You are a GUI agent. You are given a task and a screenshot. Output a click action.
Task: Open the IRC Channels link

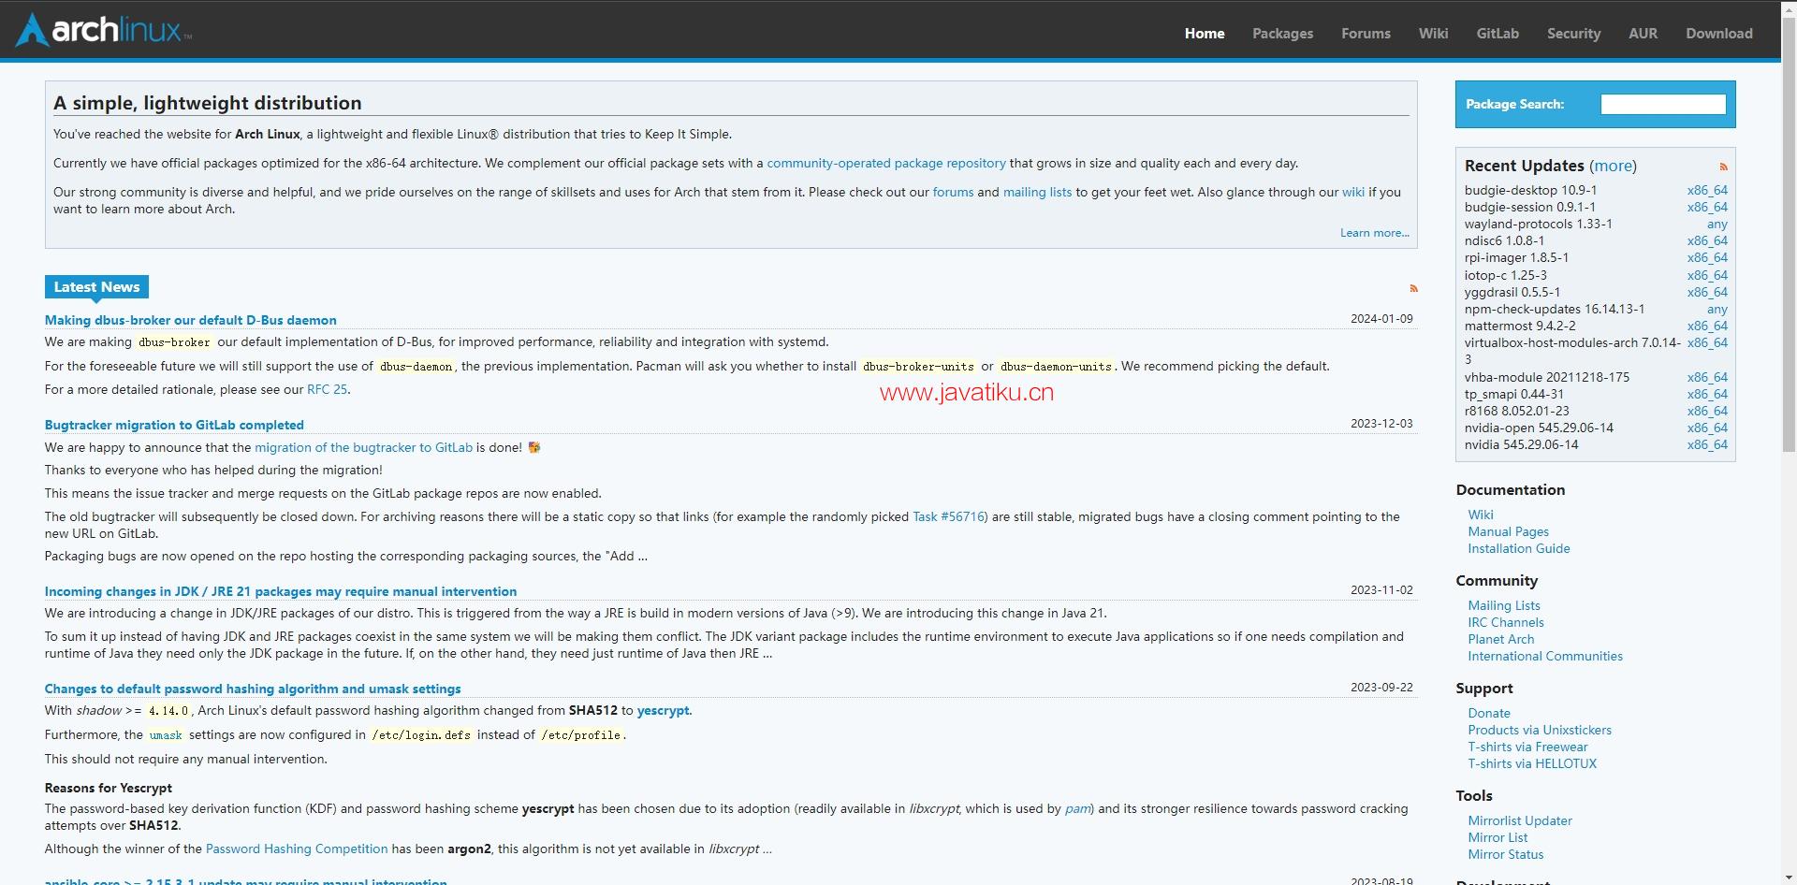[1506, 622]
